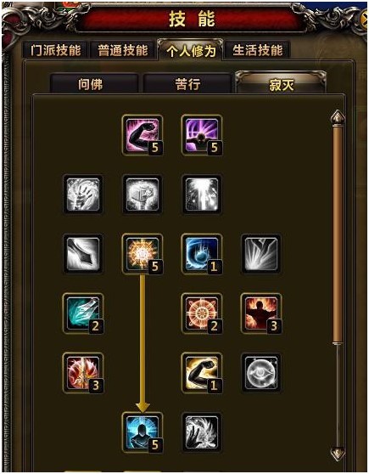Click the blue swirling orb skill icon
The image size is (369, 474).
click(202, 254)
